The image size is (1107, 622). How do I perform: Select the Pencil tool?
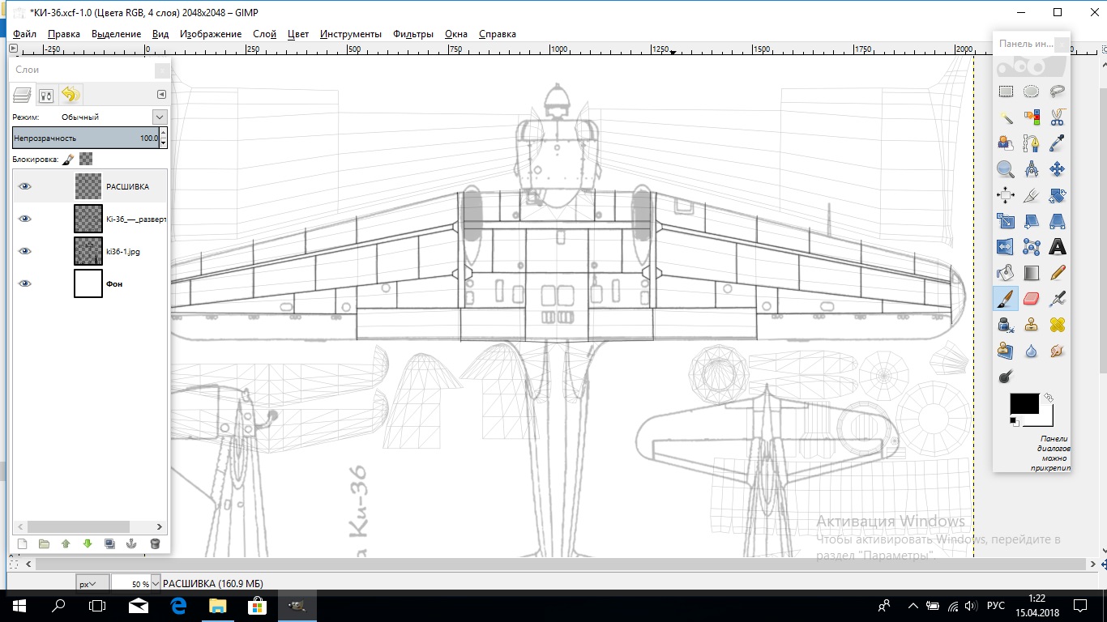pos(1057,273)
